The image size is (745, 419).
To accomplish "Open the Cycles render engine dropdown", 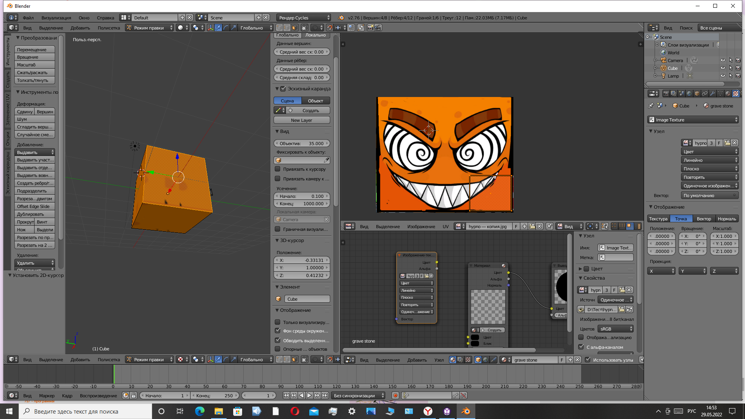I will point(304,17).
